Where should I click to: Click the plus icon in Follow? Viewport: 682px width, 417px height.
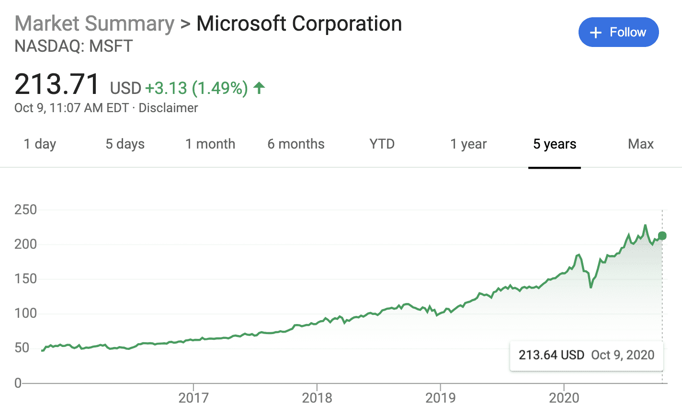tap(595, 33)
